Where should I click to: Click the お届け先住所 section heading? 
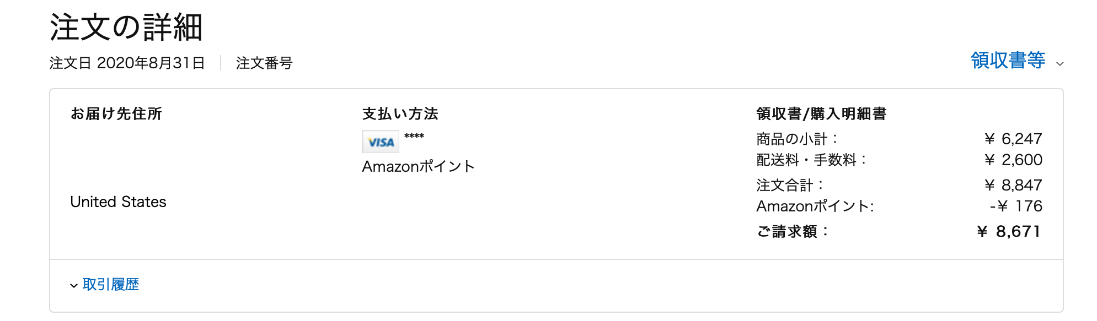click(116, 113)
